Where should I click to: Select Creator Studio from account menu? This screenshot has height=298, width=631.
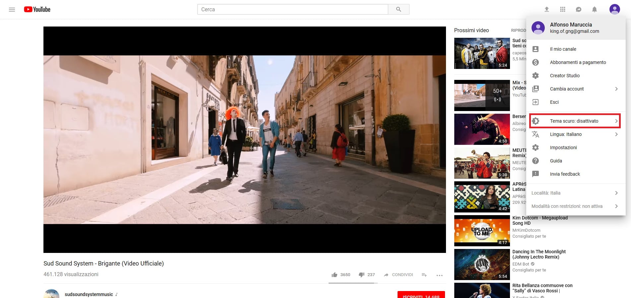click(x=565, y=76)
